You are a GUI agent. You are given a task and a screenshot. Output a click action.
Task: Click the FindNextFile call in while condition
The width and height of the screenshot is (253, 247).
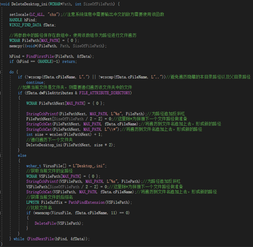57,239
